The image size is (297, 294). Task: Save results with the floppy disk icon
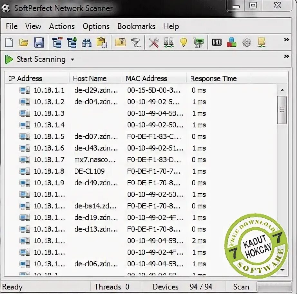39,42
